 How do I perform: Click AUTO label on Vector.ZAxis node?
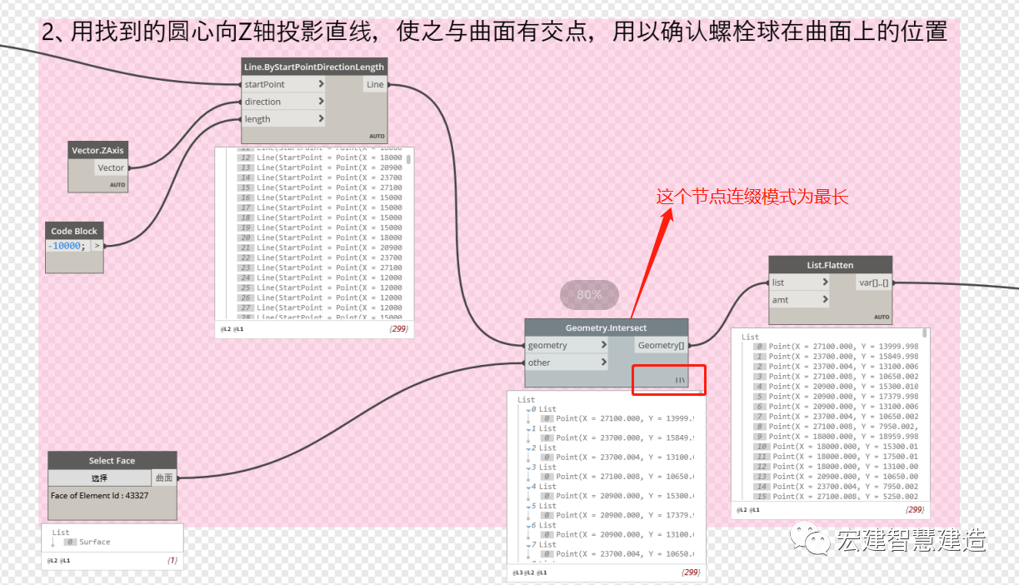117,185
